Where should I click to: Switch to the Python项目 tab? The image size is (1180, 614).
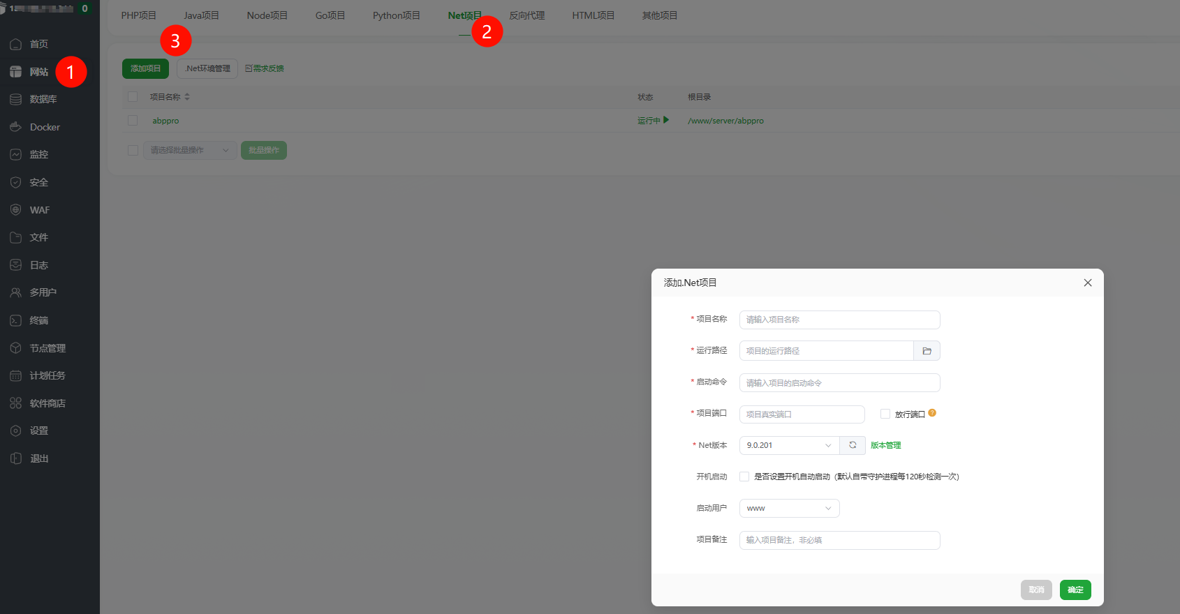pyautogui.click(x=396, y=15)
